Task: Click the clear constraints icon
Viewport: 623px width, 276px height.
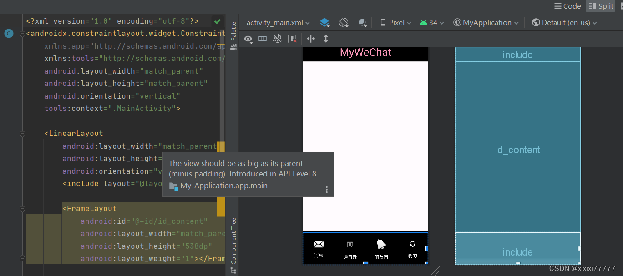Action: coord(293,39)
